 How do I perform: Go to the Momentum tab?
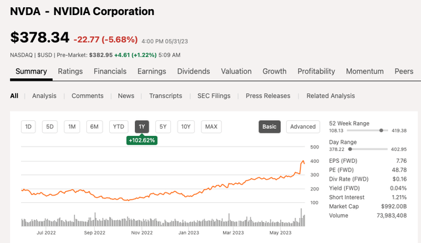click(x=364, y=72)
